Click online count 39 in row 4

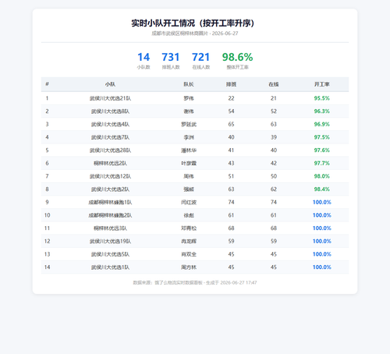(x=274, y=137)
